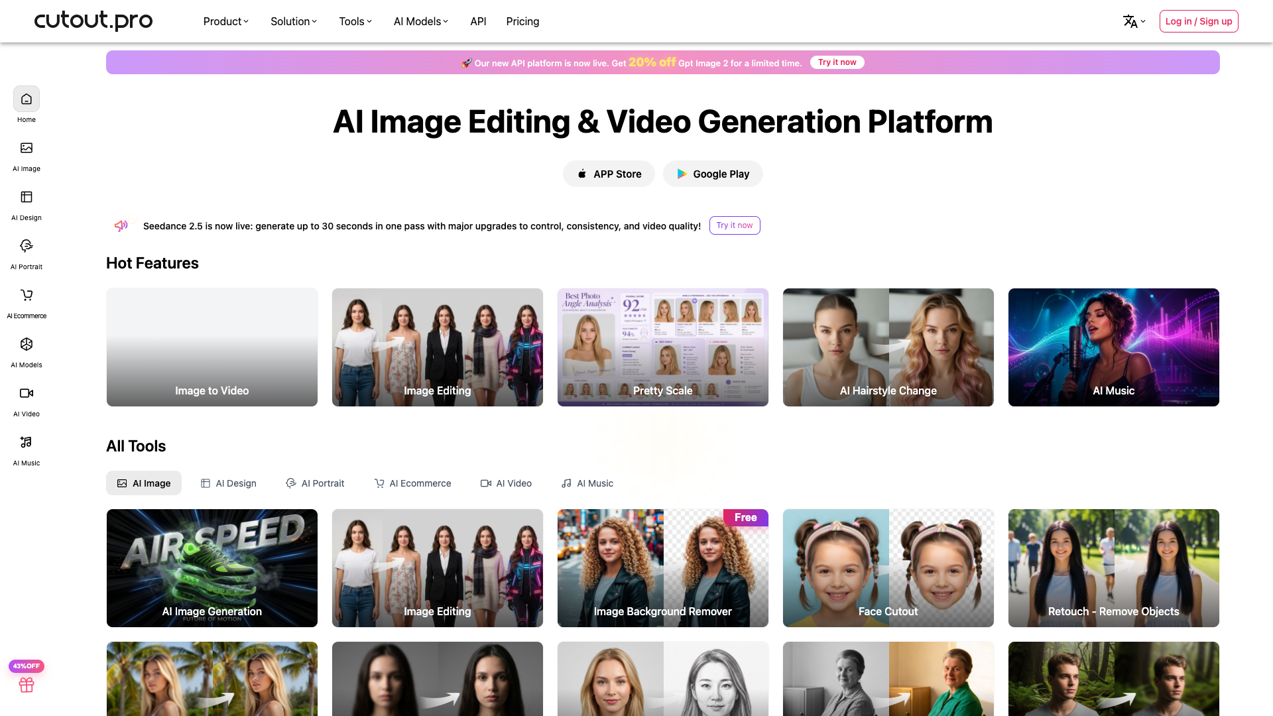Select the AI Image tab under All Tools
This screenshot has height=716, width=1273.
[x=144, y=483]
